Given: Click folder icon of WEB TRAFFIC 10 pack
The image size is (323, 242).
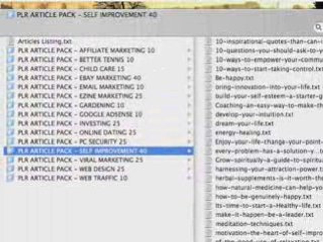Looking at the screenshot, I should [x=11, y=178].
